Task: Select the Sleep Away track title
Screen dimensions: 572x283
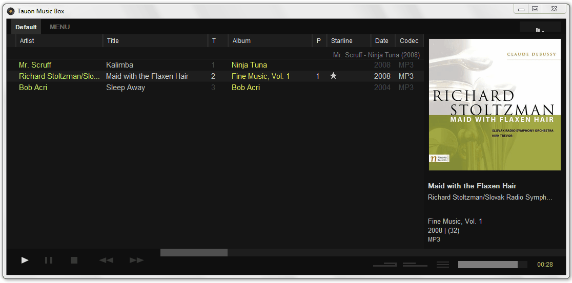Action: pyautogui.click(x=126, y=88)
